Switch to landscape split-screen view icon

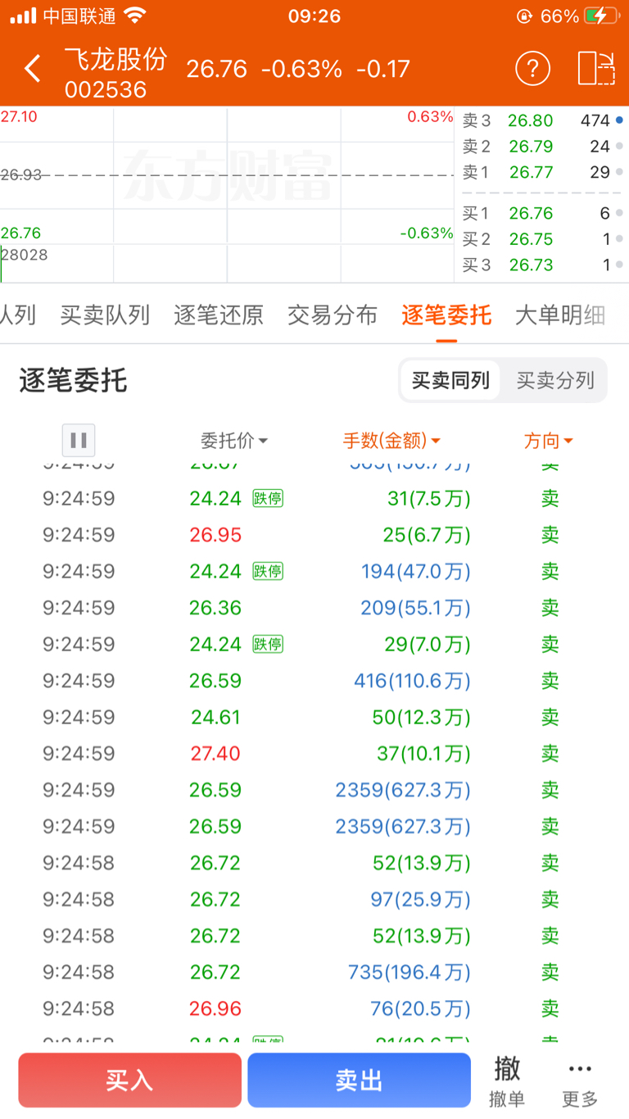[x=596, y=68]
